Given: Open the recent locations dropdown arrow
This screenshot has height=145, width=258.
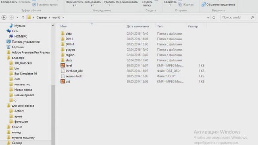Looking at the screenshot, I should pos(17,17).
